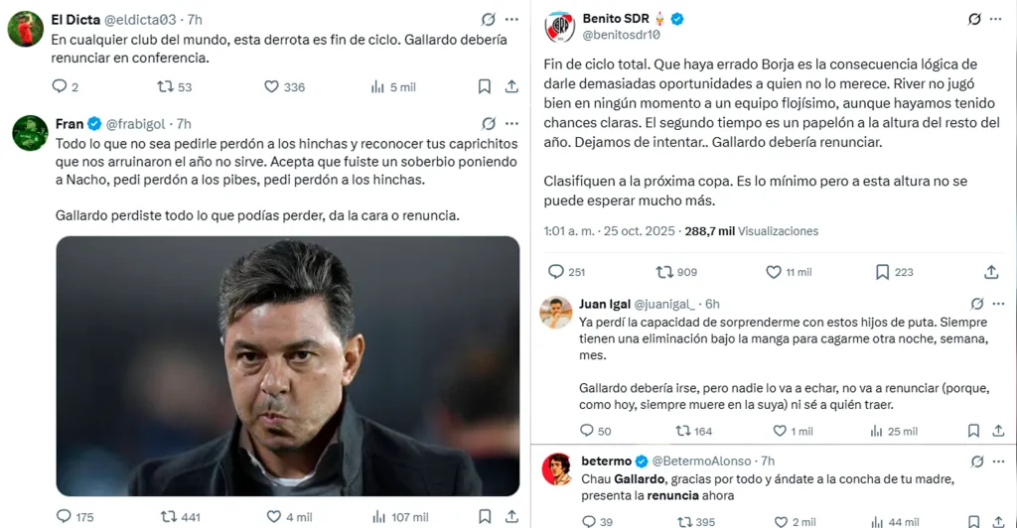Reply to Juan Igal's tweet

[x=587, y=431]
